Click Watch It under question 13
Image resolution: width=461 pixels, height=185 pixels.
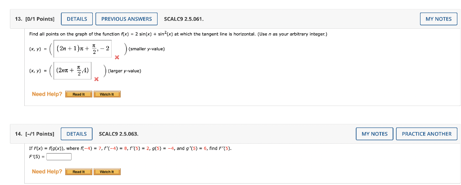click(x=107, y=94)
